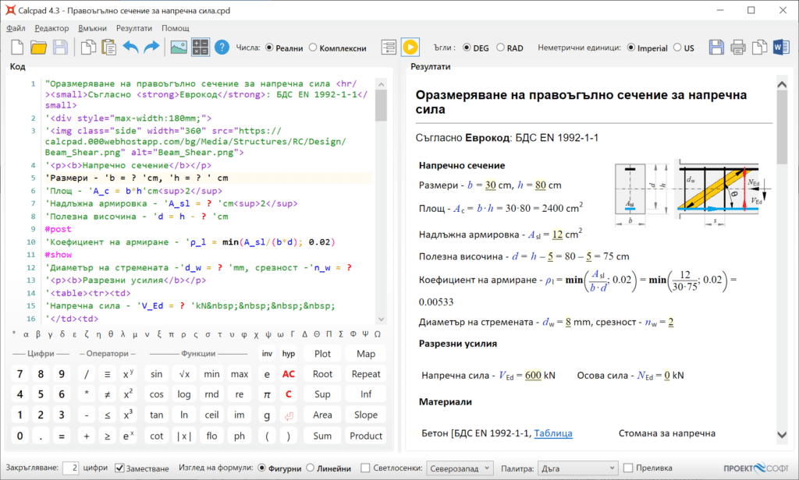Select Комплексни numbers option

[337, 48]
